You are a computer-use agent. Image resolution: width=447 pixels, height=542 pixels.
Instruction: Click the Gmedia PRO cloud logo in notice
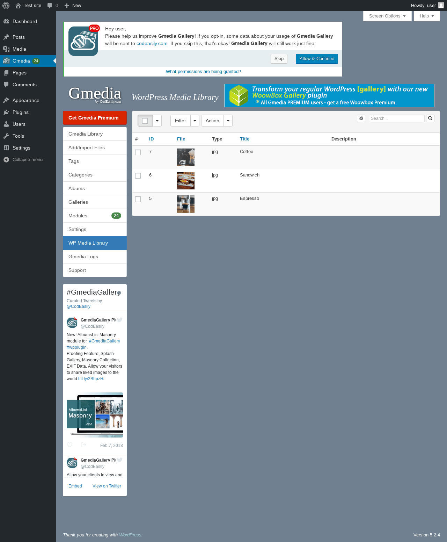[84, 40]
